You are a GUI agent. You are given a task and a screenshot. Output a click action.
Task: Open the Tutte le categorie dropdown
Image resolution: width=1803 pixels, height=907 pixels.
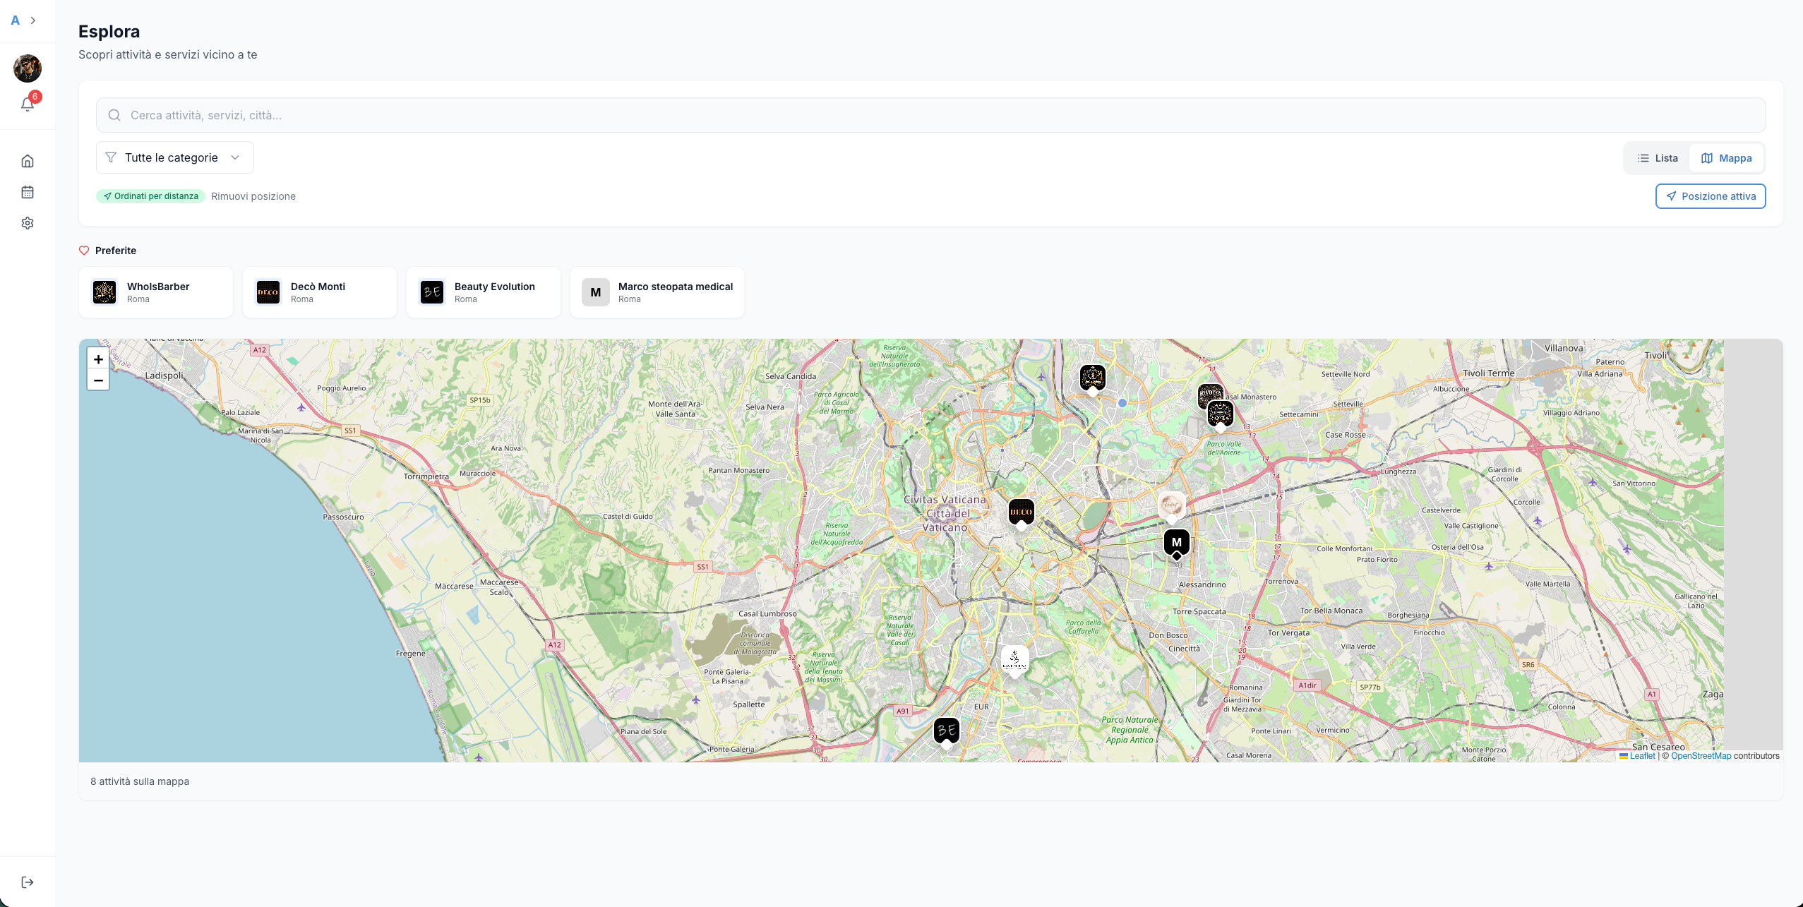(174, 157)
